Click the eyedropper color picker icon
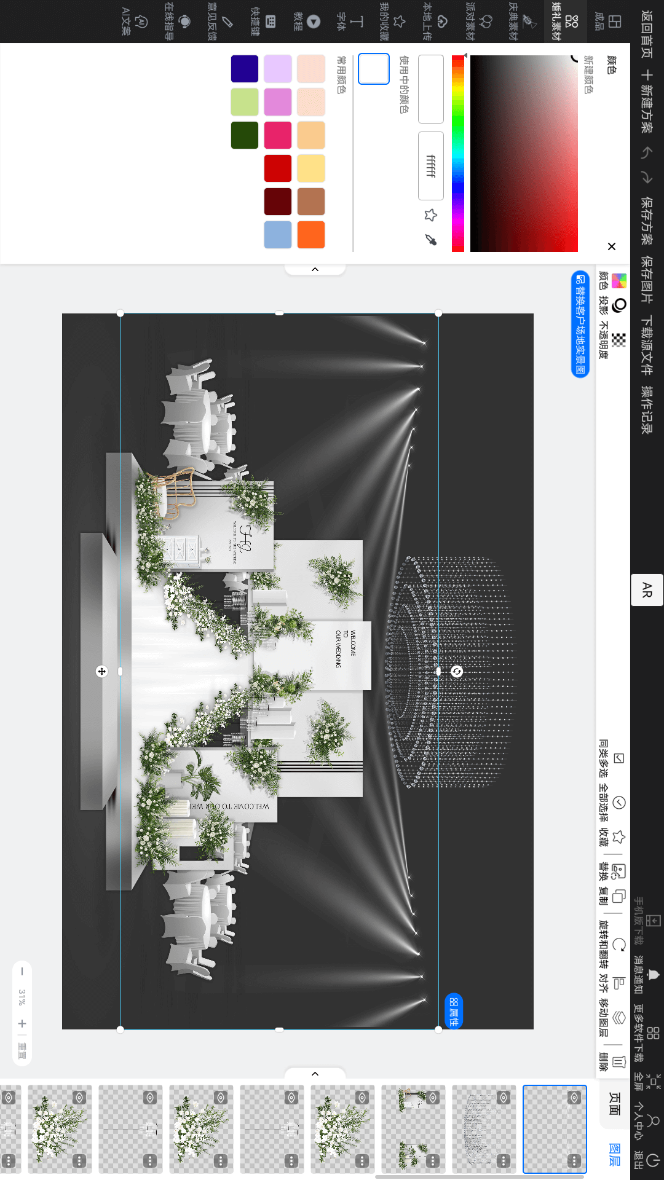The image size is (664, 1180). (x=431, y=240)
